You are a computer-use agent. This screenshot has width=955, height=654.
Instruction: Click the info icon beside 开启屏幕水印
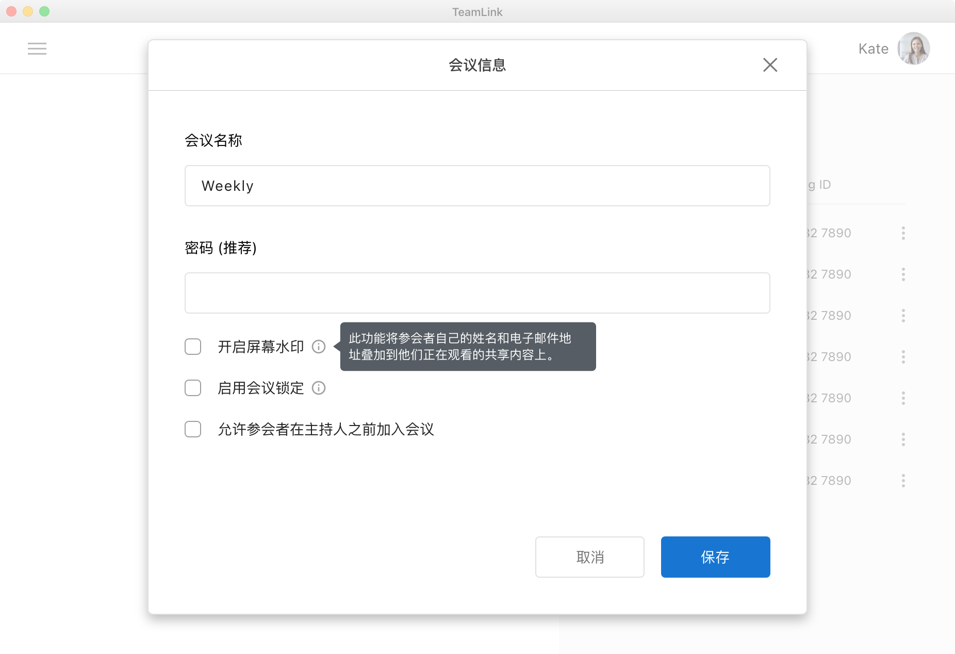coord(319,347)
